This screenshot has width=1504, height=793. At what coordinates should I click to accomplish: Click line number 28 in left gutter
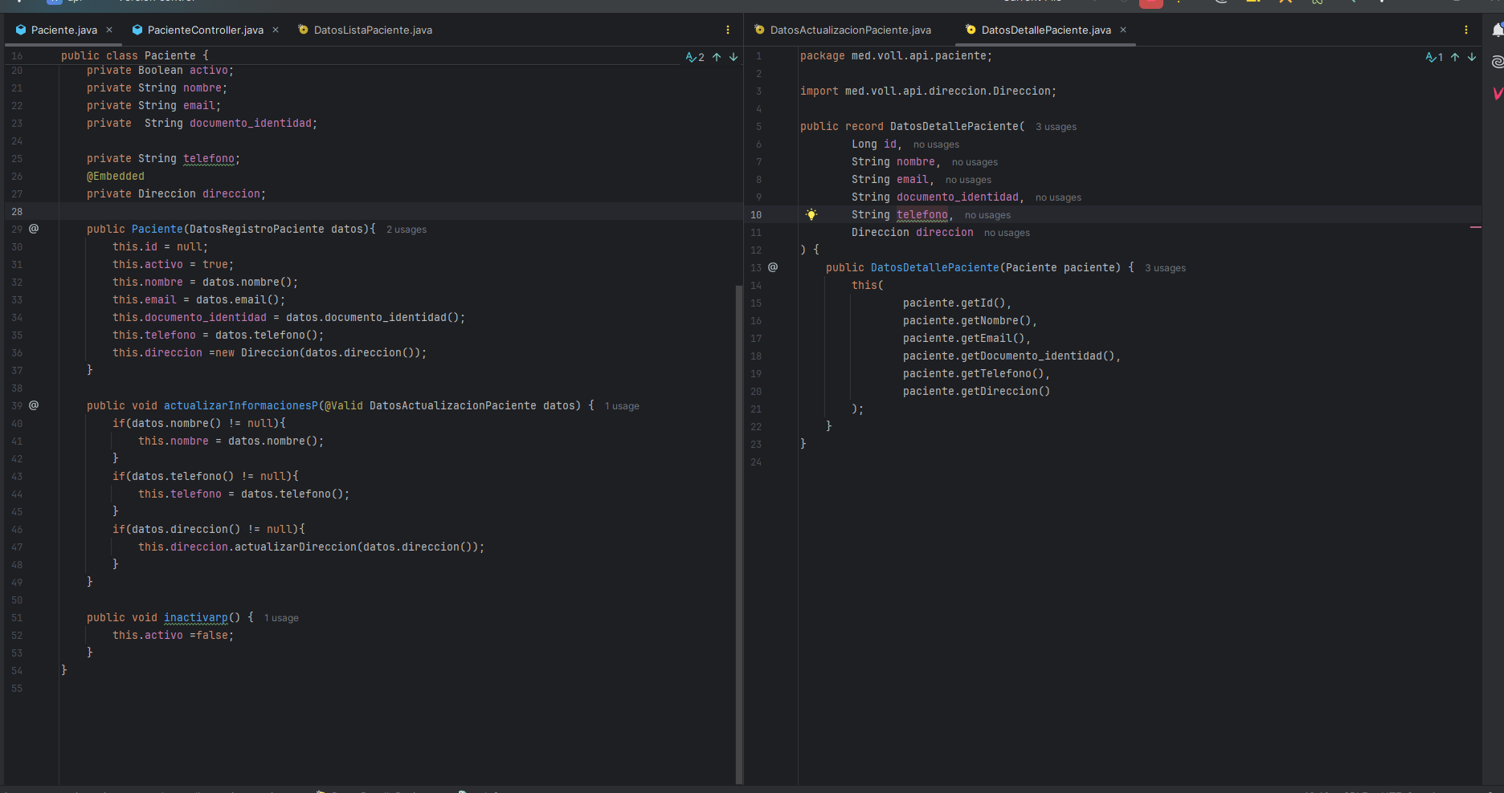pos(17,212)
